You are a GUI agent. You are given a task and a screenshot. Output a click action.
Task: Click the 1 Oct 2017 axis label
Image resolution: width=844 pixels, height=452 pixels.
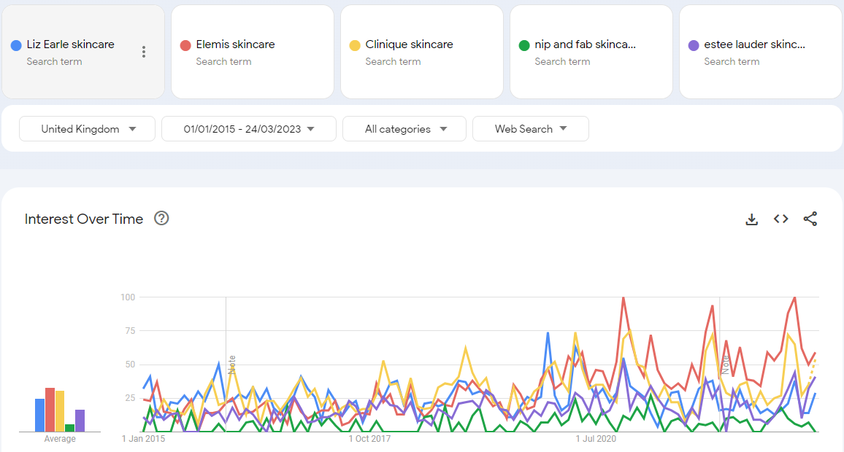[x=369, y=439]
